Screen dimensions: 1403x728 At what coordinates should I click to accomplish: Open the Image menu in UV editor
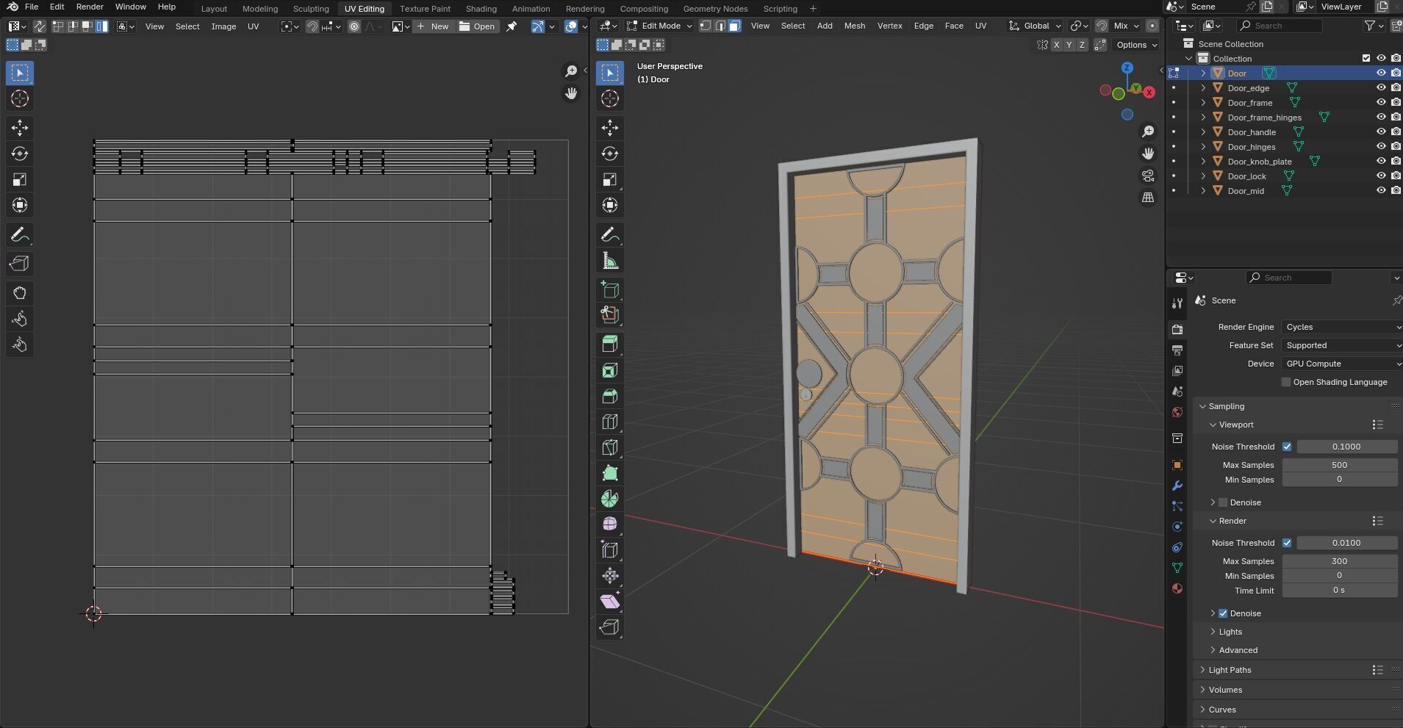coord(223,26)
